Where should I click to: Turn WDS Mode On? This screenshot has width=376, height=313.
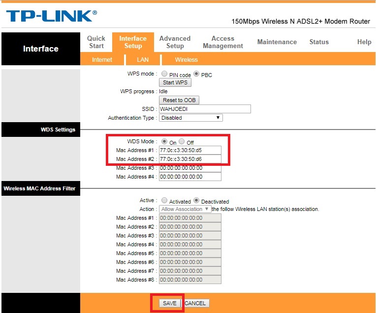point(164,141)
